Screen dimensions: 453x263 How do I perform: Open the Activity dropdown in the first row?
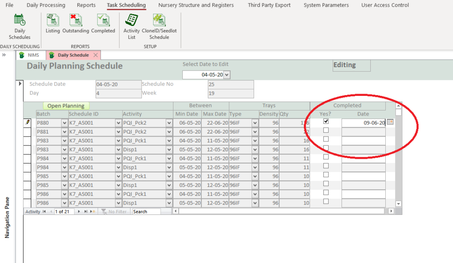169,123
